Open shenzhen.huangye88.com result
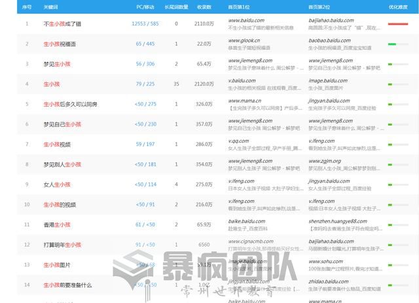419x303 pixels. [338, 221]
